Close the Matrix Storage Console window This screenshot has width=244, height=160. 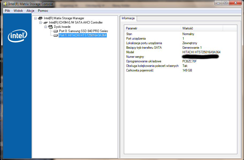[x=236, y=3]
